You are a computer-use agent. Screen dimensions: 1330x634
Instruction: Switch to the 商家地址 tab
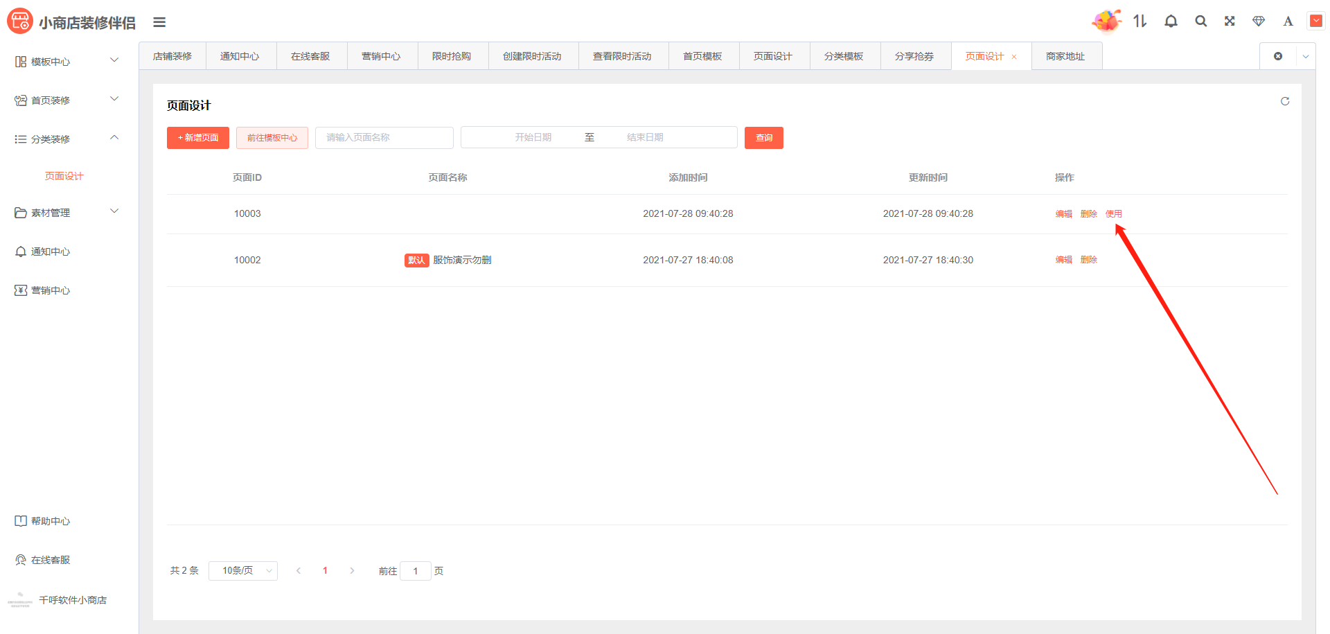click(x=1065, y=56)
